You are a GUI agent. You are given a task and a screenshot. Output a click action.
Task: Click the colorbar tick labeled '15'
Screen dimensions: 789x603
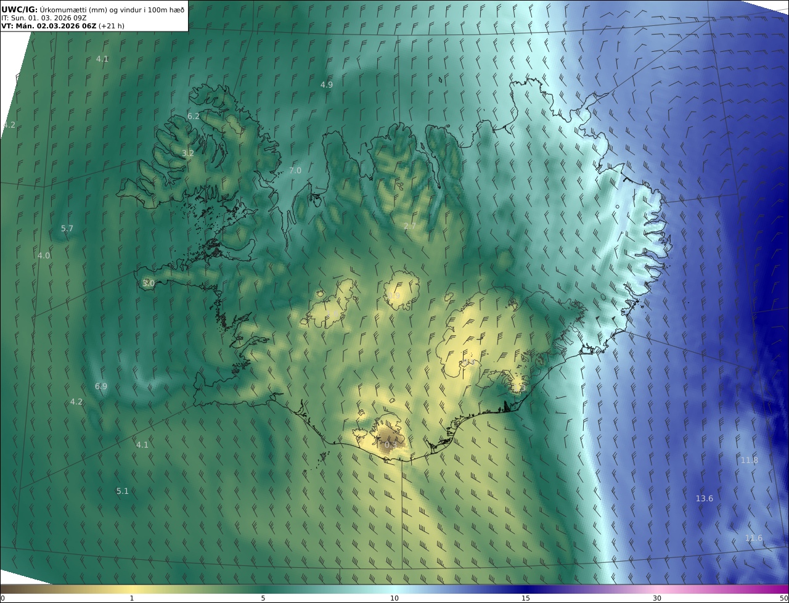coord(526,598)
